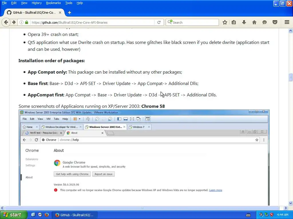Click the taskbar keyboard icon
Image resolution: width=293 pixels, height=219 pixels.
tap(248, 215)
